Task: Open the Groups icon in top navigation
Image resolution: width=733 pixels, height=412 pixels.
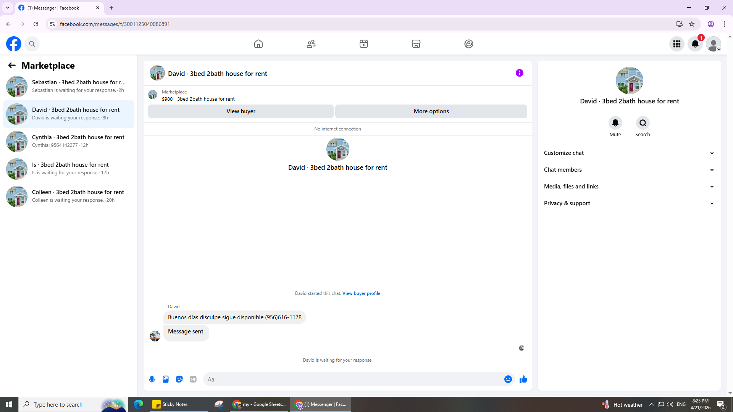Action: pyautogui.click(x=469, y=44)
